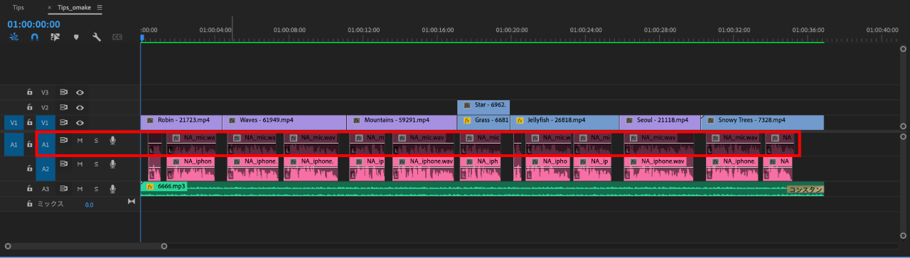Start voice-over record on track A1
910x258 pixels.
(x=113, y=140)
